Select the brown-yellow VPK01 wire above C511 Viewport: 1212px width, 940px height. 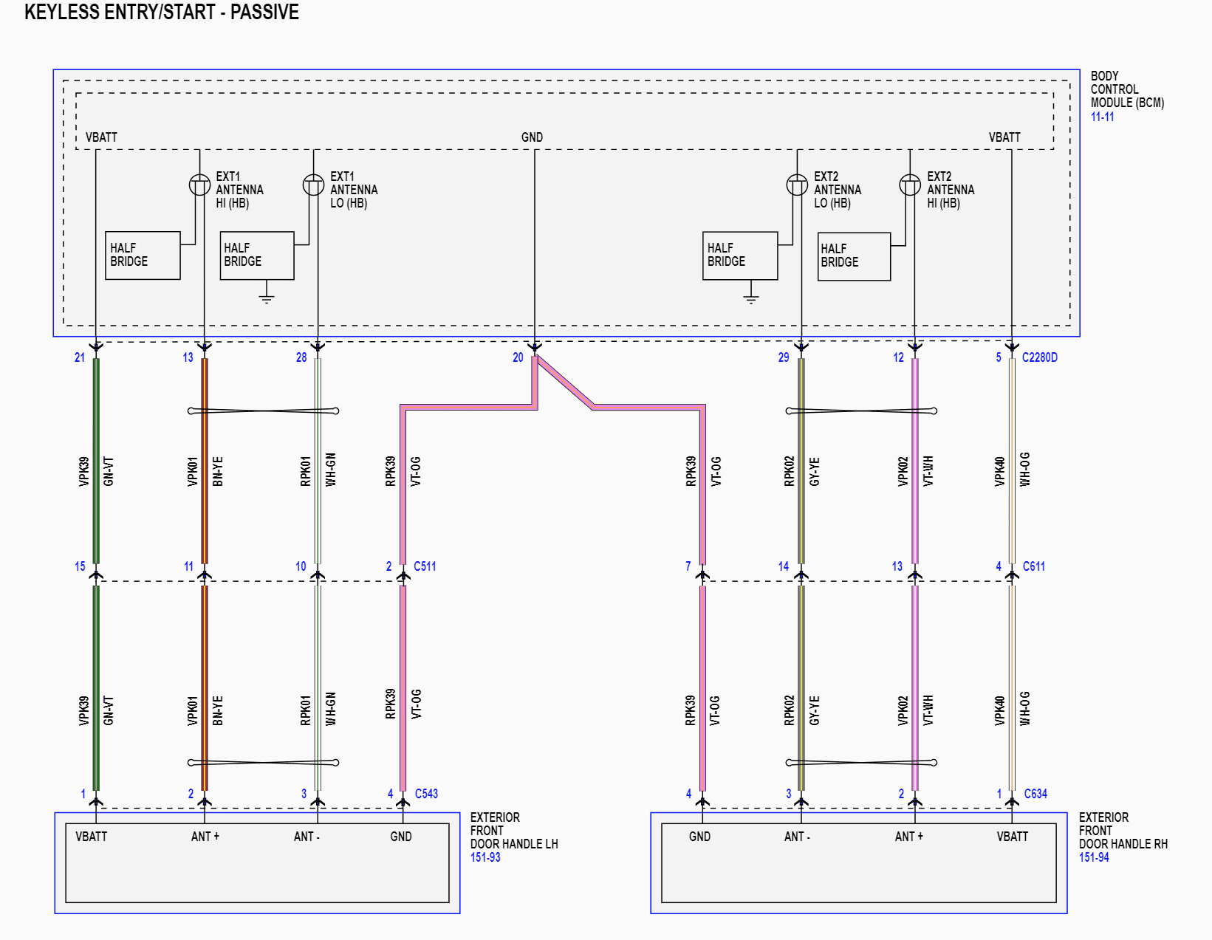tap(205, 462)
